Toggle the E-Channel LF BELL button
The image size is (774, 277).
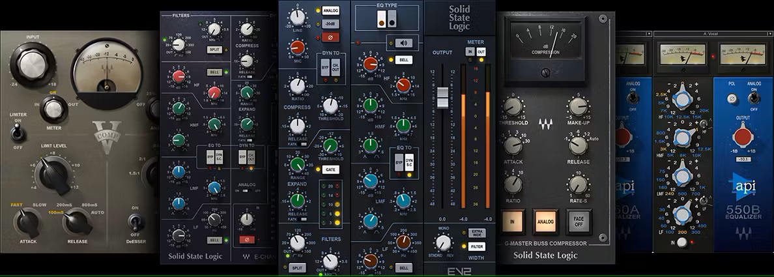coord(214,241)
